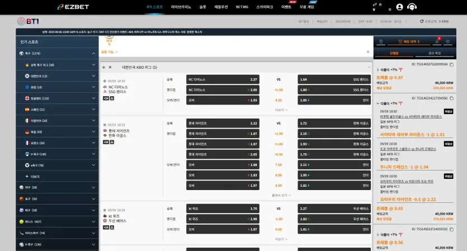Switch to BTI 스포츠 menu

155,7
